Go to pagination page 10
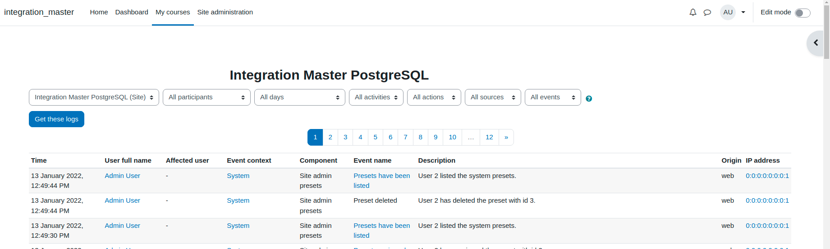 click(x=453, y=137)
